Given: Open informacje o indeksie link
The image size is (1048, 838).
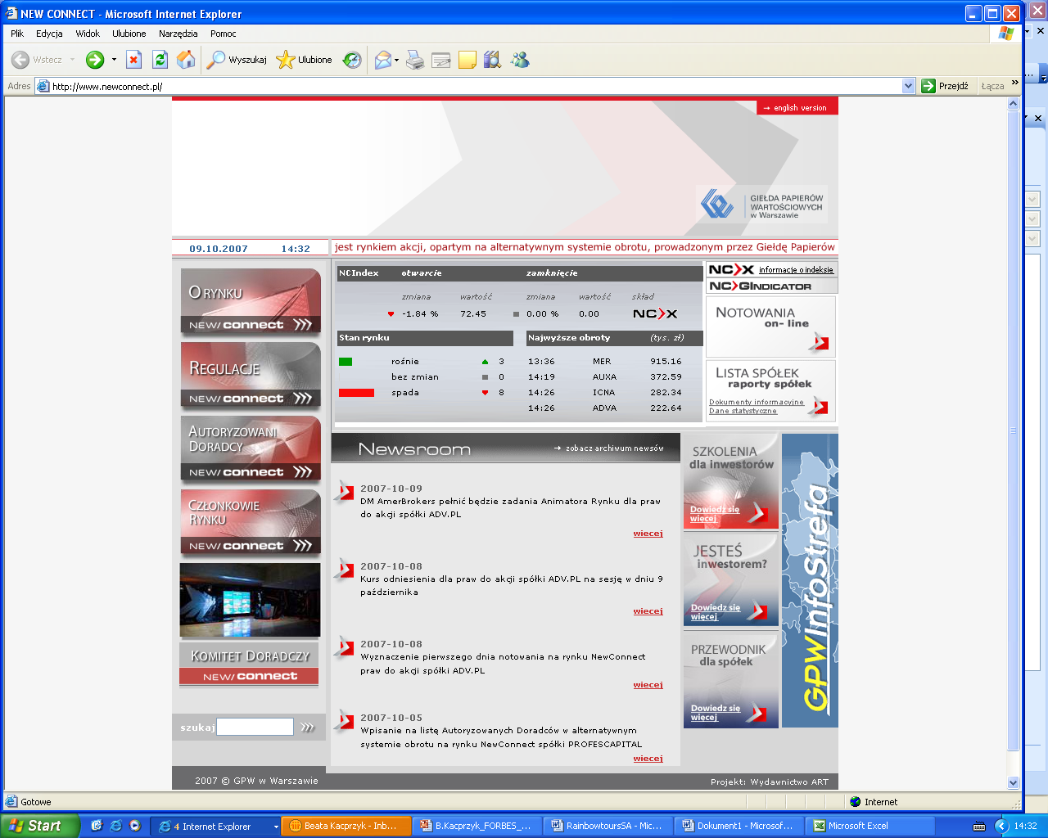Looking at the screenshot, I should 796,270.
